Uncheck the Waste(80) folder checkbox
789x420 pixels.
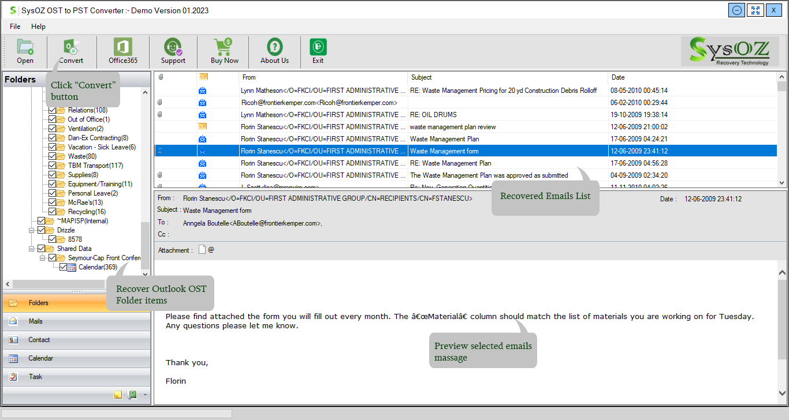point(53,156)
